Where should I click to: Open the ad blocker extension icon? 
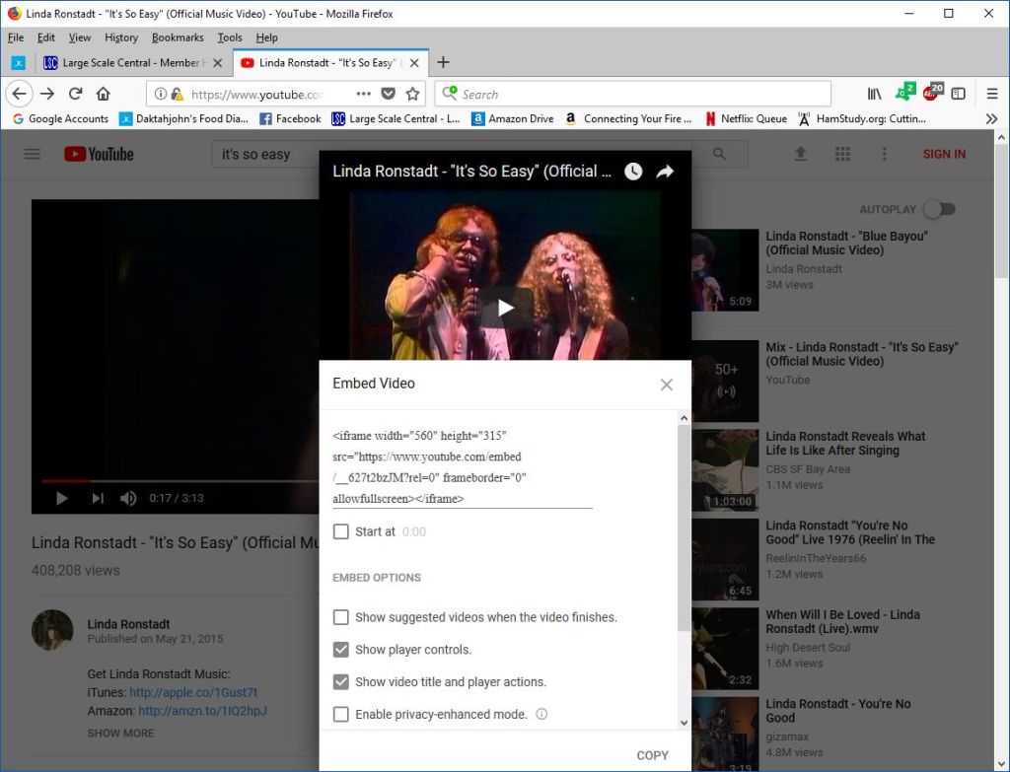tap(933, 93)
